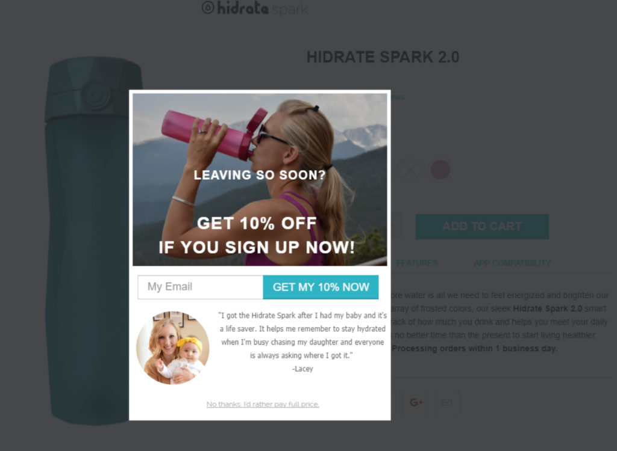This screenshot has width=617, height=451.
Task: Decline offer via No thanks link
Action: pos(263,404)
